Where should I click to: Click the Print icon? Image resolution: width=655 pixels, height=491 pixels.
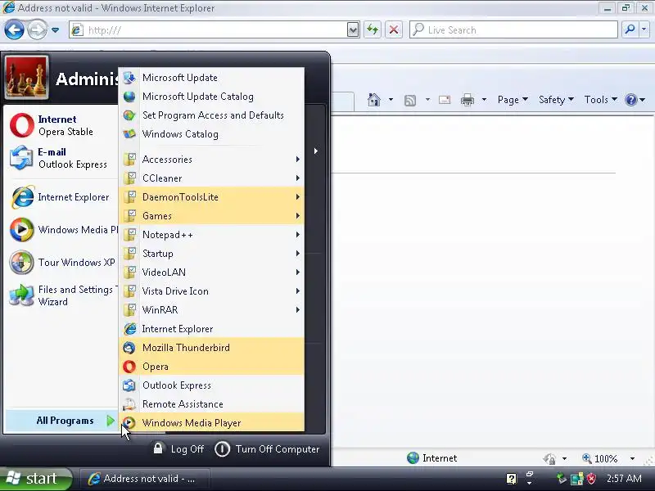[468, 100]
